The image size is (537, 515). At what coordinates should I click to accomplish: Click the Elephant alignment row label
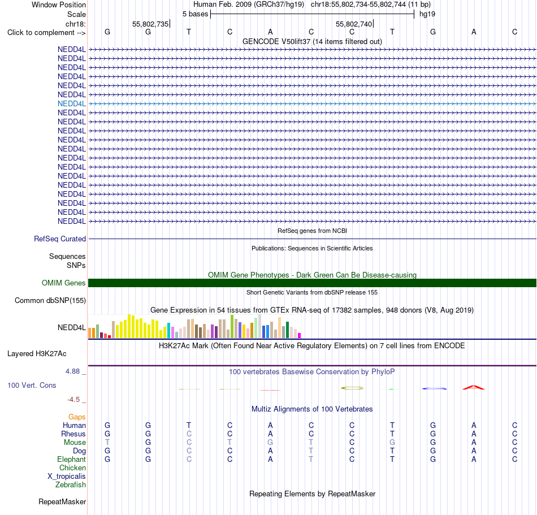(71, 459)
